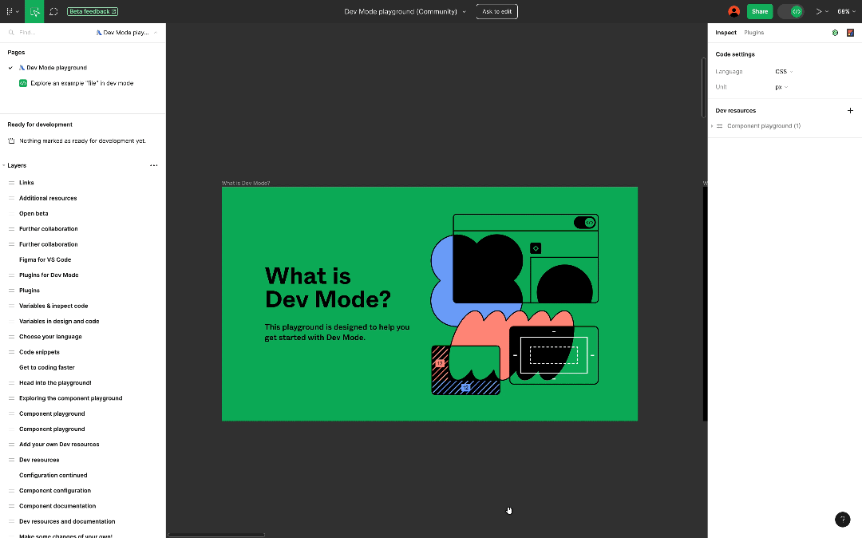
Task: Click the frame icon beside Component playground (1)
Action: point(720,126)
